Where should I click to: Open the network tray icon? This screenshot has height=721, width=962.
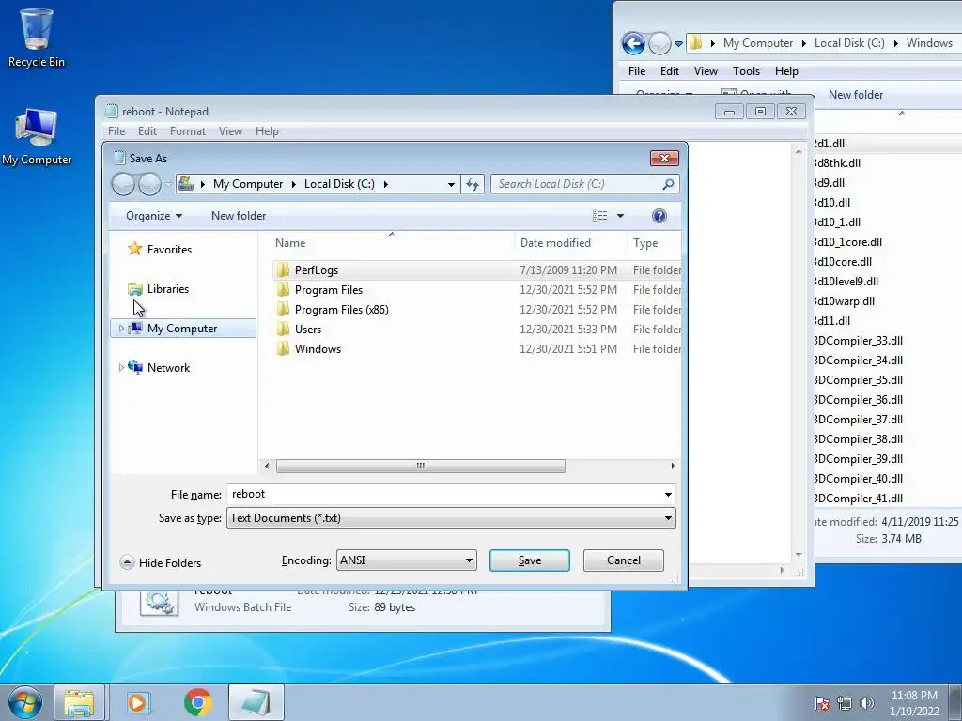click(x=845, y=703)
